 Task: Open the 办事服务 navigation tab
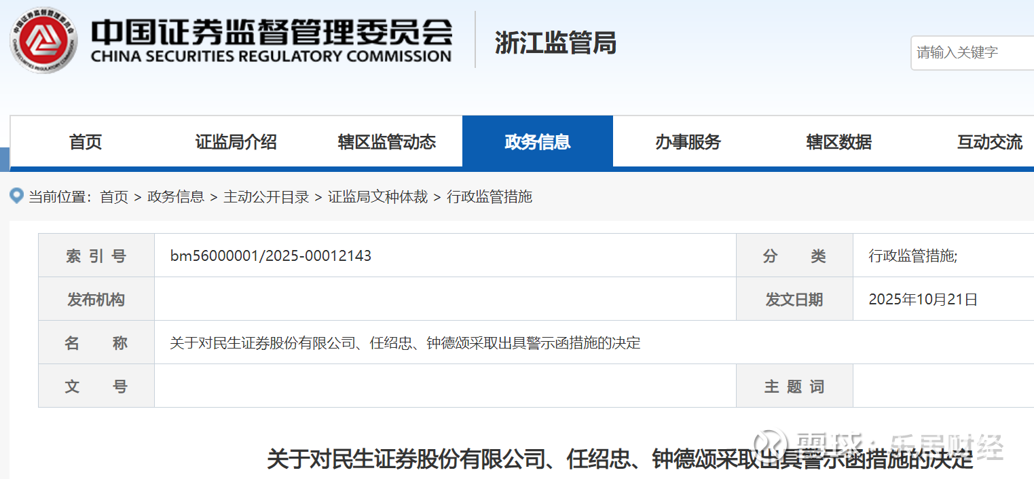pyautogui.click(x=688, y=142)
